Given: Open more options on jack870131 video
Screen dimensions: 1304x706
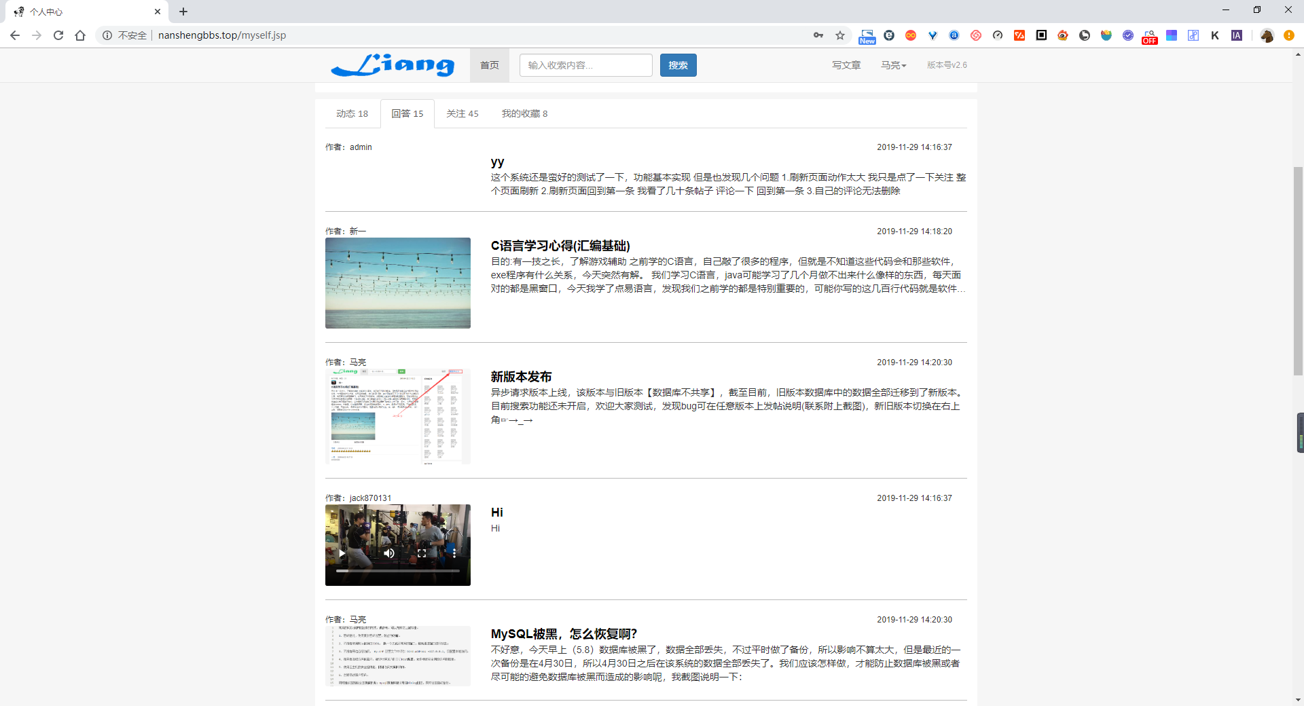Looking at the screenshot, I should tap(454, 553).
